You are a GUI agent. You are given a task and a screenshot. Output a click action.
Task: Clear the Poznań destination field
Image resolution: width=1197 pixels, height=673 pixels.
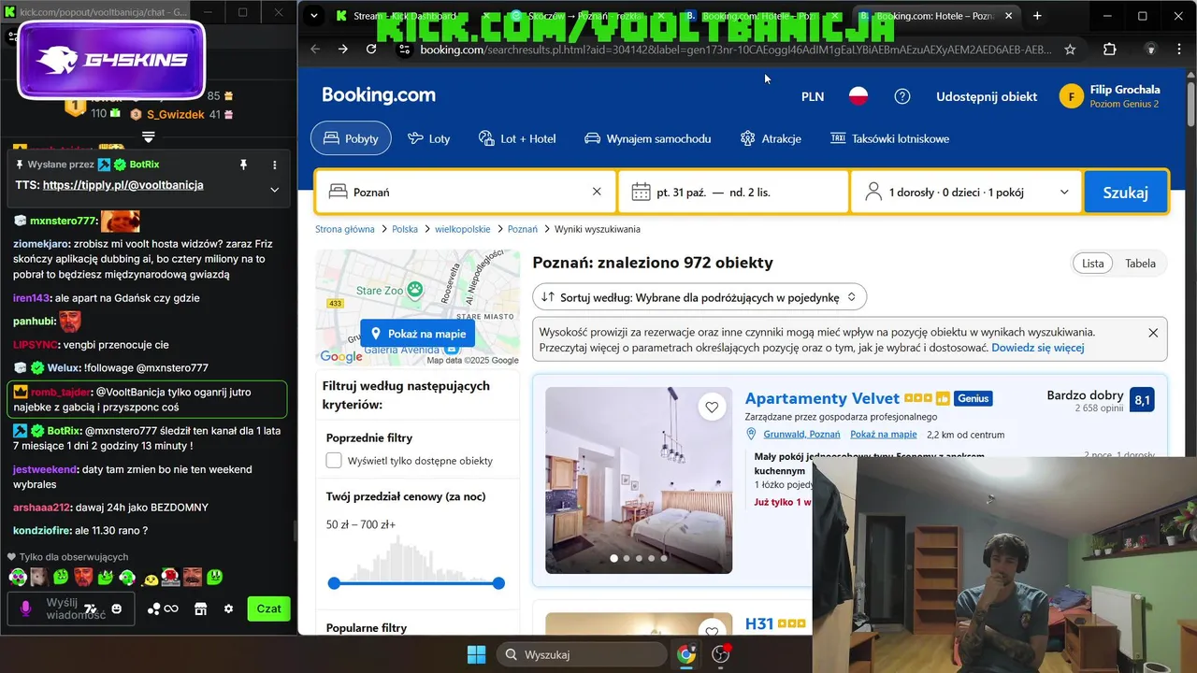click(x=597, y=192)
